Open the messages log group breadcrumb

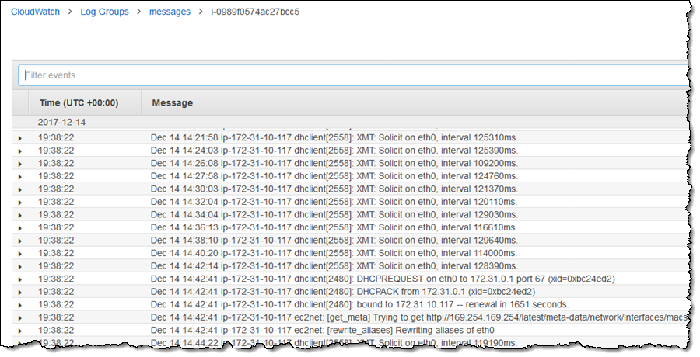tap(170, 12)
